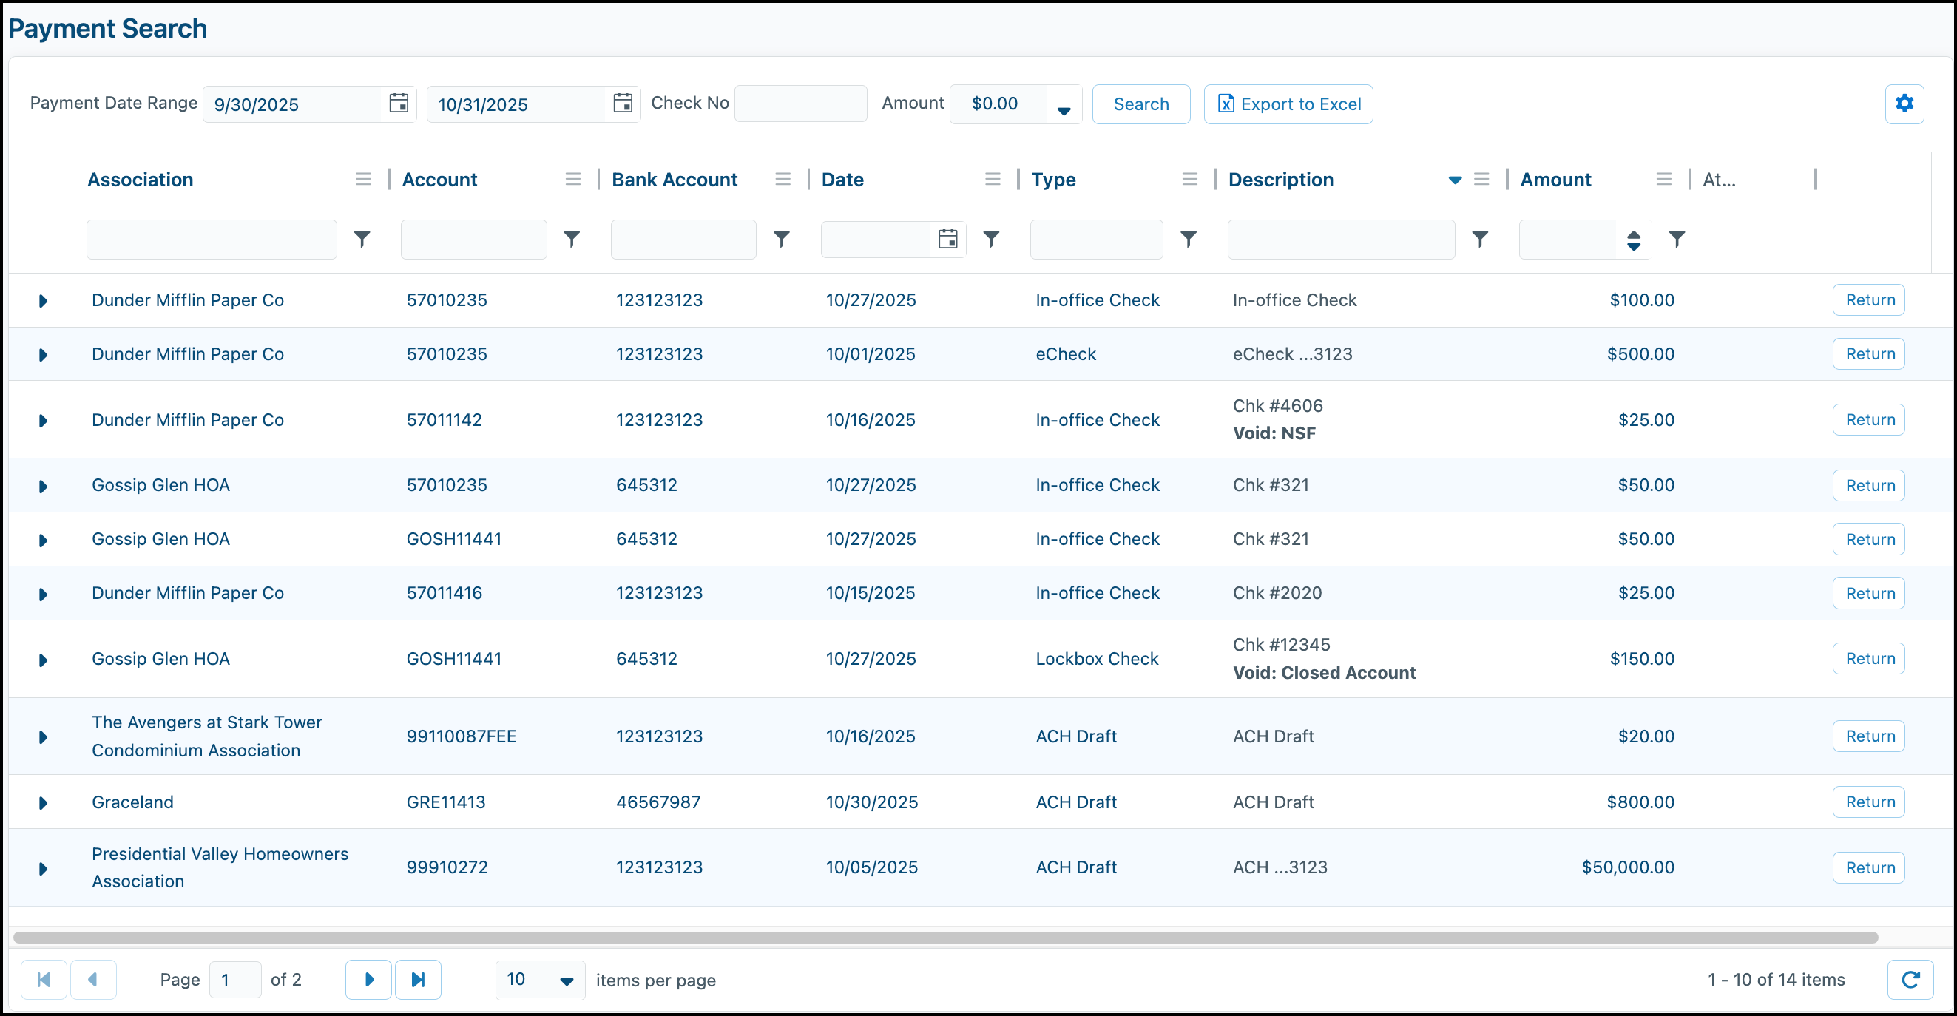Open calendar for start date 9/30/2025
The width and height of the screenshot is (1957, 1016).
tap(398, 104)
